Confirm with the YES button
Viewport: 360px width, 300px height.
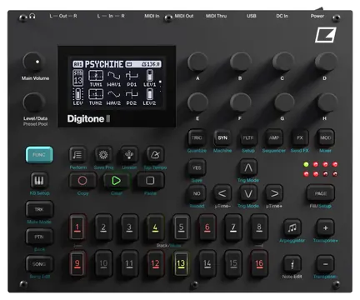[x=197, y=167]
